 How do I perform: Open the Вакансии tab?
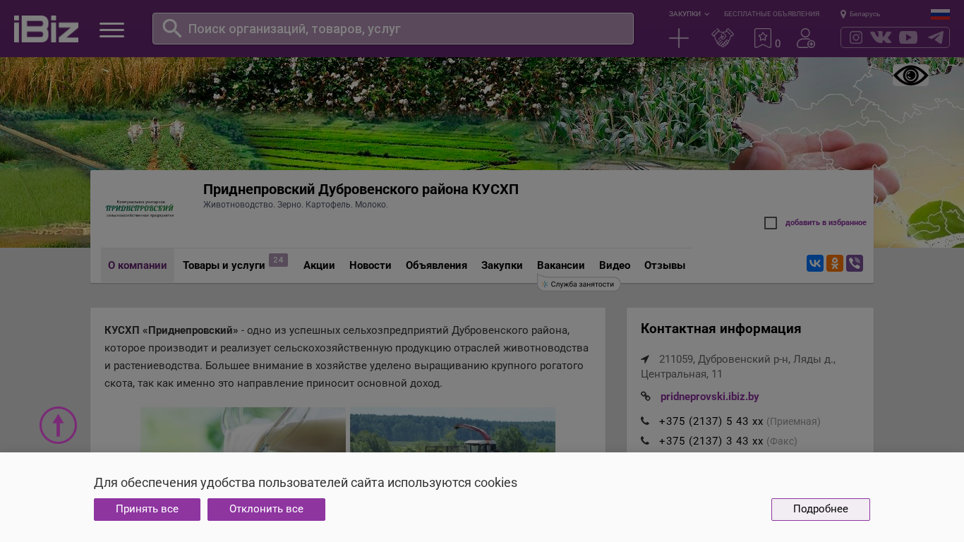(560, 265)
